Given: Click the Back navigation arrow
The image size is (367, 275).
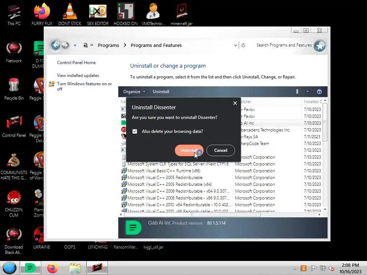Looking at the screenshot, I should (56, 45).
